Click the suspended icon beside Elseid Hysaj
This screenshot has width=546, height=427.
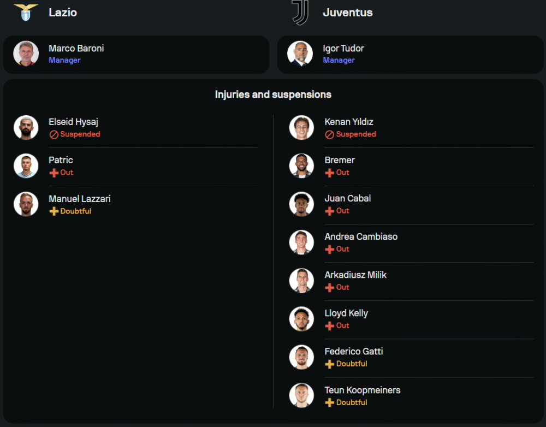pyautogui.click(x=54, y=134)
